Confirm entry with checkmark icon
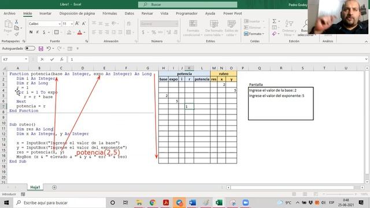 pyautogui.click(x=52, y=60)
